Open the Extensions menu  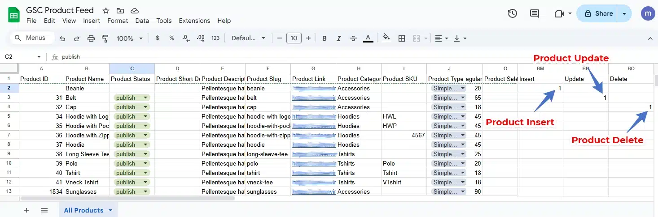pyautogui.click(x=194, y=21)
